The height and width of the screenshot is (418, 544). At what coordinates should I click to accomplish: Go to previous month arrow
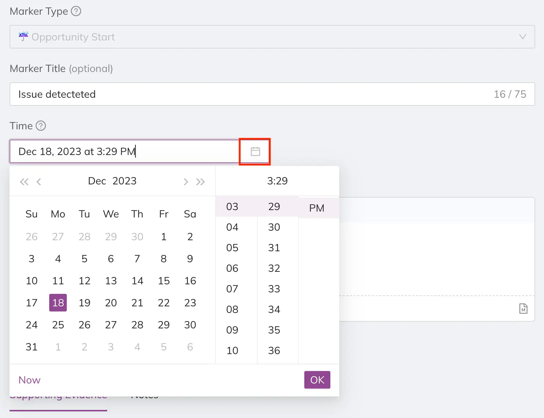(x=39, y=181)
